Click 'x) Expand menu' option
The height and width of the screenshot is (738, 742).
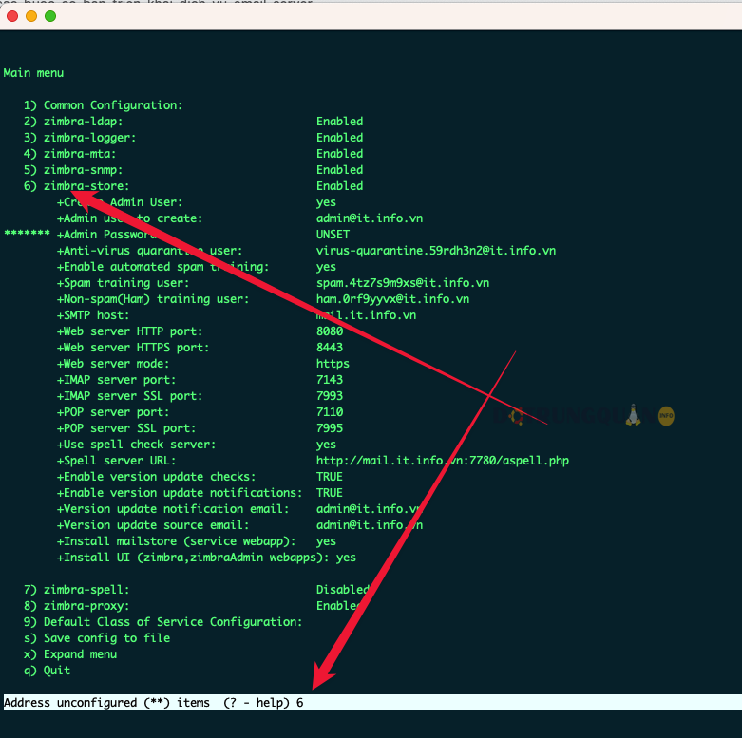(70, 653)
